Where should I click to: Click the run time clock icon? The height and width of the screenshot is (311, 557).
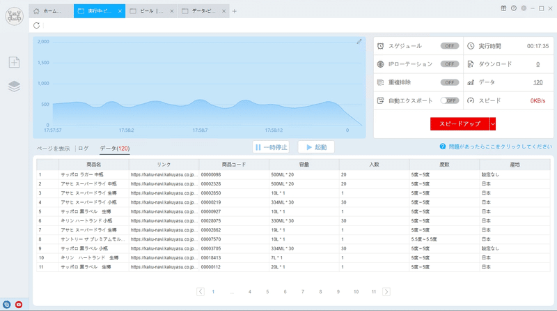pyautogui.click(x=471, y=46)
